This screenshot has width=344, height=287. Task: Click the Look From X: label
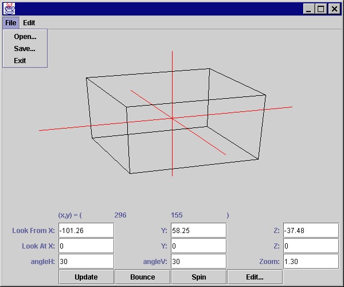click(33, 230)
